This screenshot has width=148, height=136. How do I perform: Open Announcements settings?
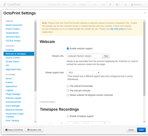click(x=13, y=102)
